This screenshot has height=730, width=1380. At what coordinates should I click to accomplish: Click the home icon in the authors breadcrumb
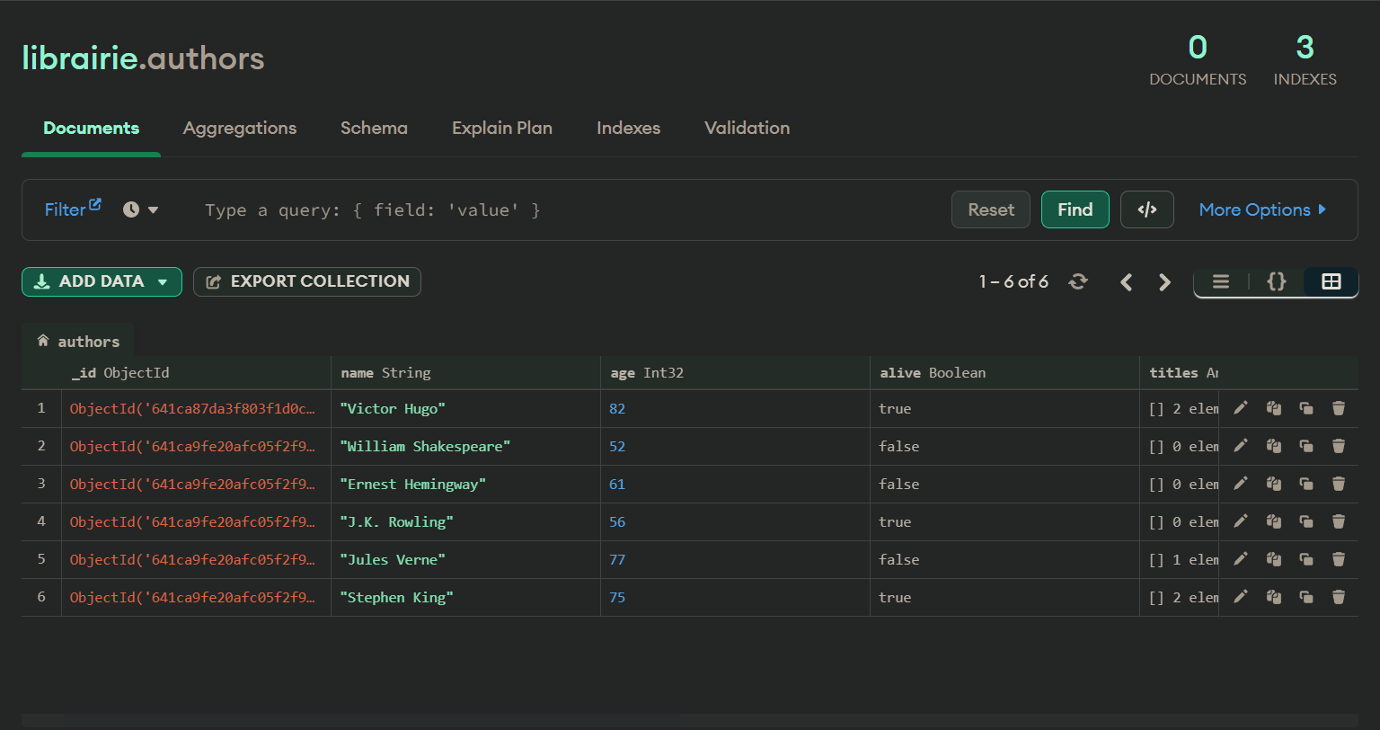[x=42, y=341]
